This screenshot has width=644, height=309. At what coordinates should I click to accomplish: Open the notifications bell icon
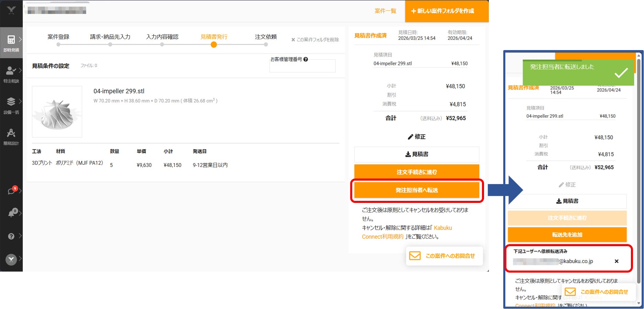click(12, 213)
